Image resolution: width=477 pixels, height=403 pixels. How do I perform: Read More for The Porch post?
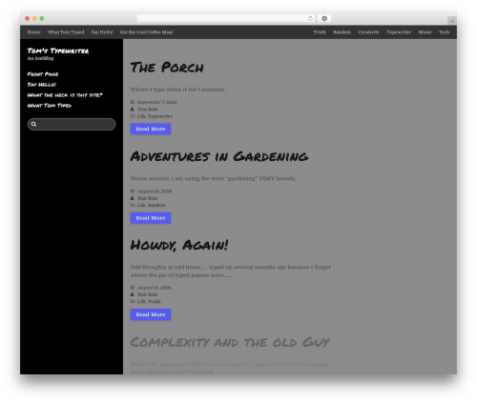click(x=151, y=129)
